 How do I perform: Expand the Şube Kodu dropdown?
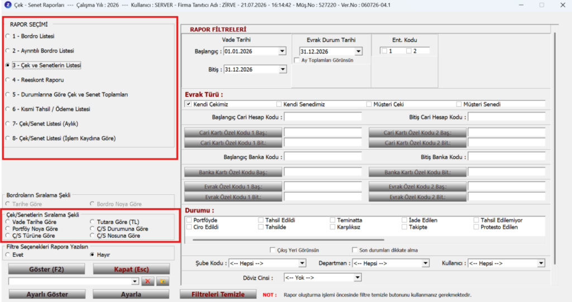click(302, 263)
